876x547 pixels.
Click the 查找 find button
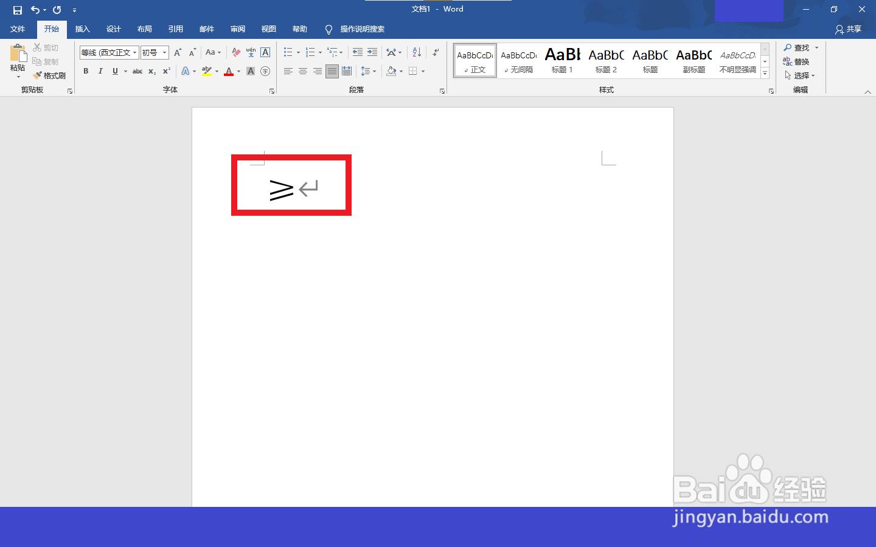point(797,47)
